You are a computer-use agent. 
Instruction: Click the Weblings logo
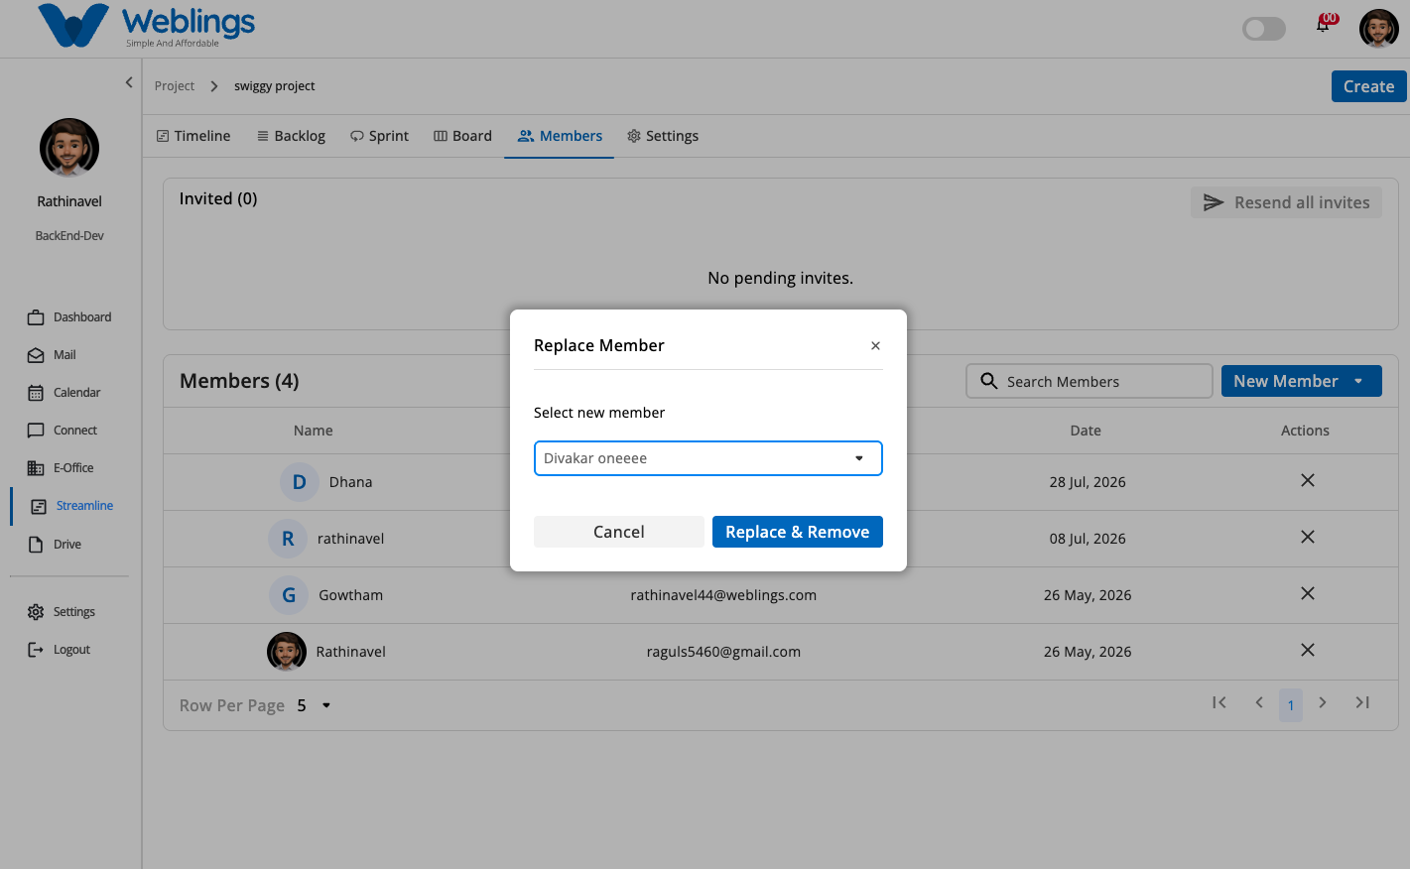147,27
